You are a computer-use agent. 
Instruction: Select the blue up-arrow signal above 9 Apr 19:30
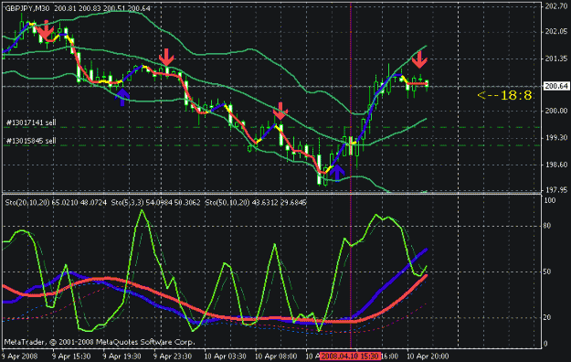(122, 97)
